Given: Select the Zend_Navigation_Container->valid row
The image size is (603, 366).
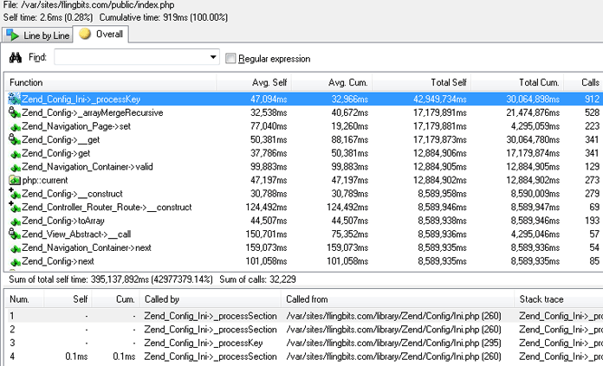Looking at the screenshot, I should [304, 167].
